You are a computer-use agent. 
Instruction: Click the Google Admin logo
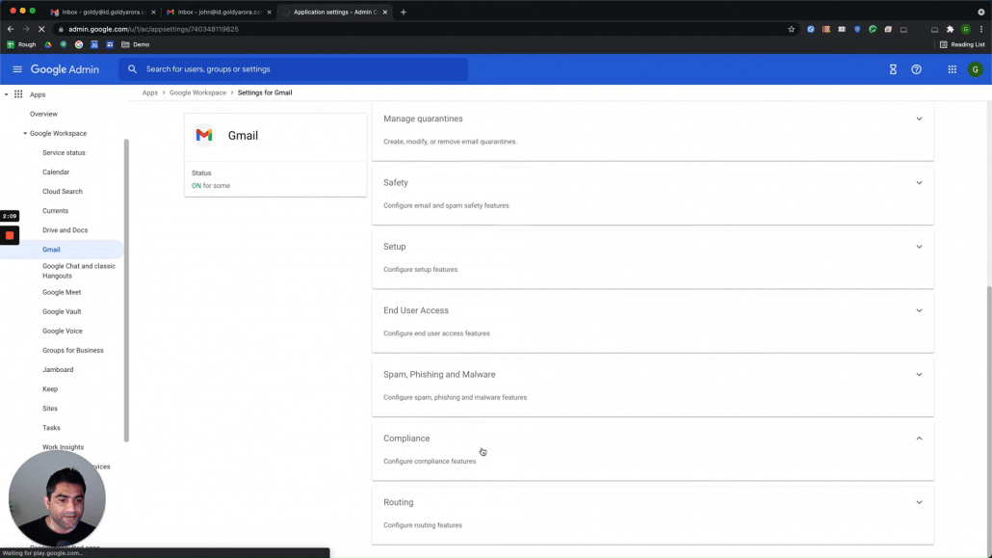tap(65, 69)
